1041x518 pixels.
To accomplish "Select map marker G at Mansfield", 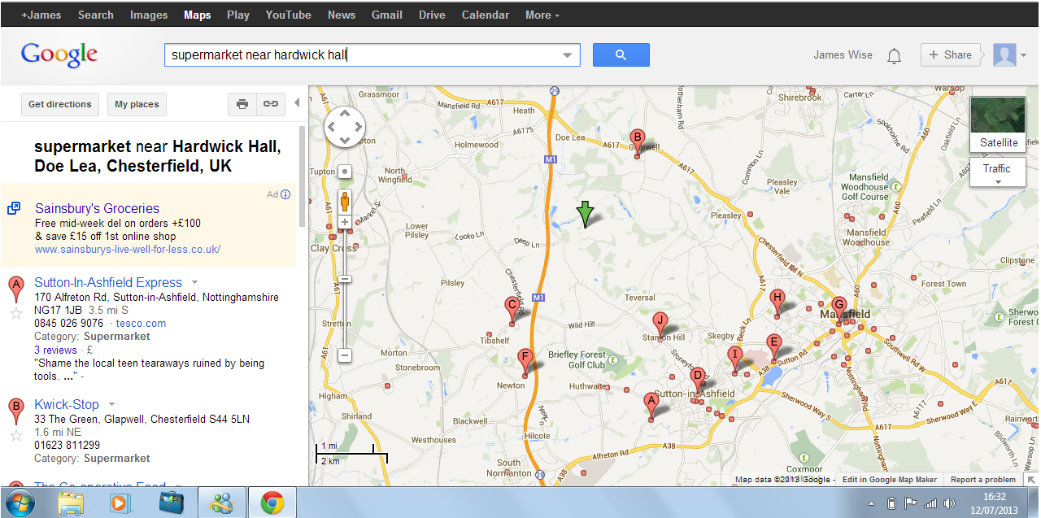I will tap(839, 311).
